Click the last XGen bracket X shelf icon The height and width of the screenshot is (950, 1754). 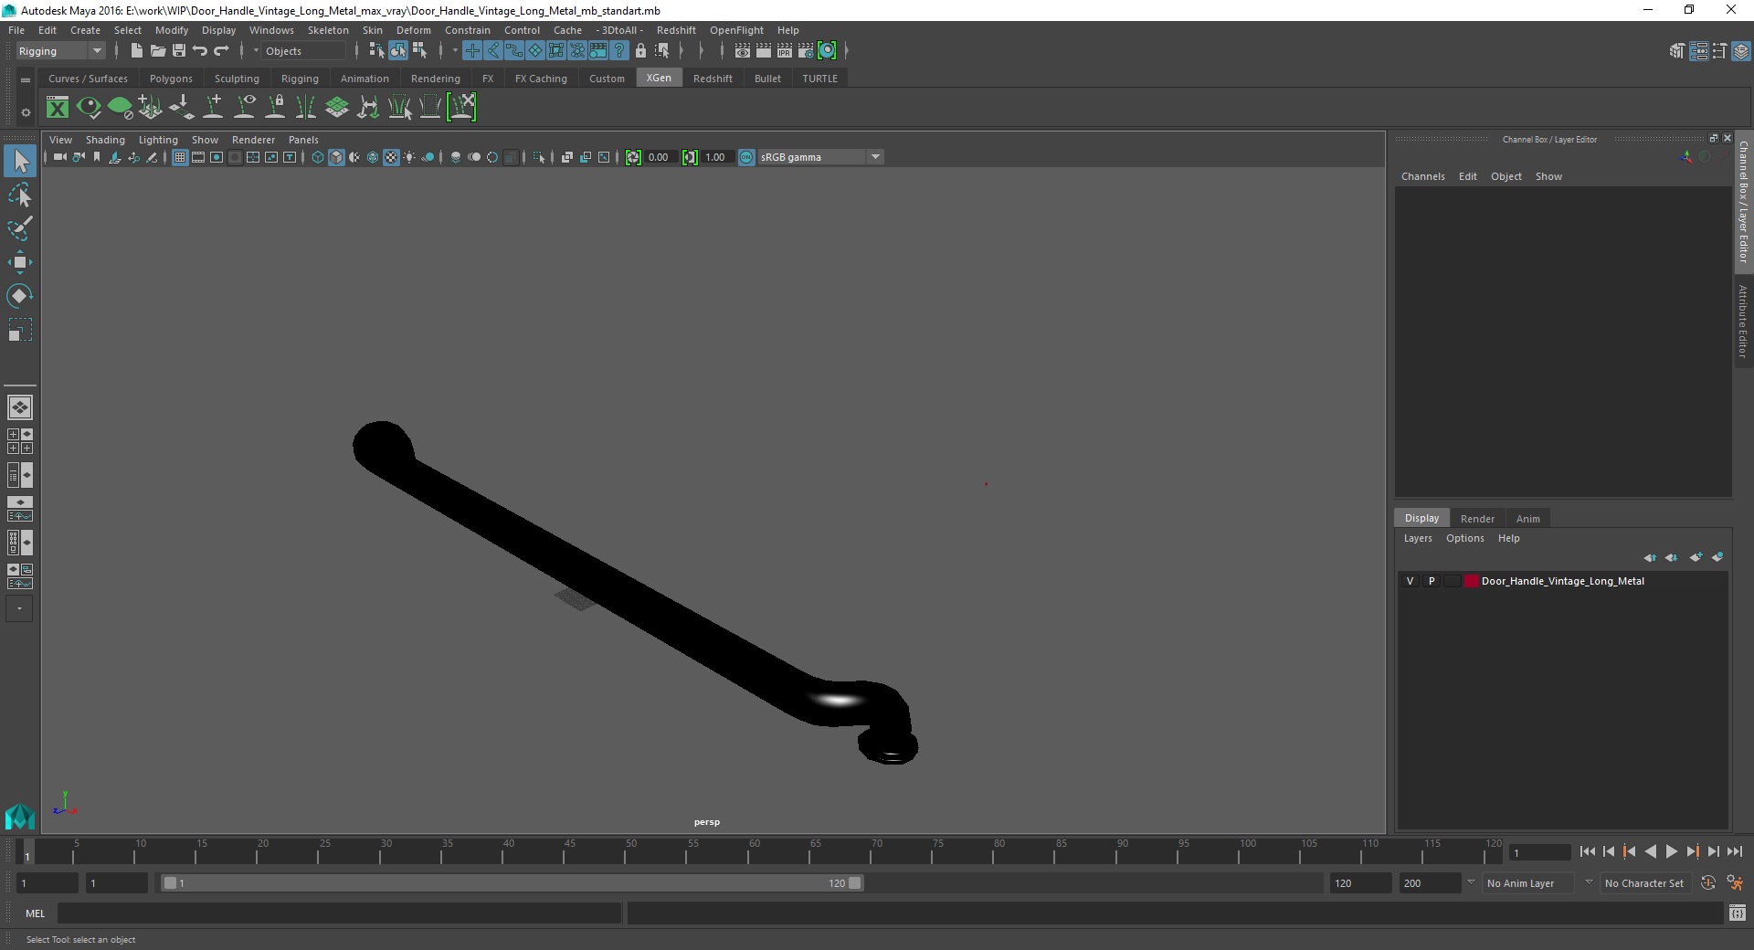tap(461, 108)
